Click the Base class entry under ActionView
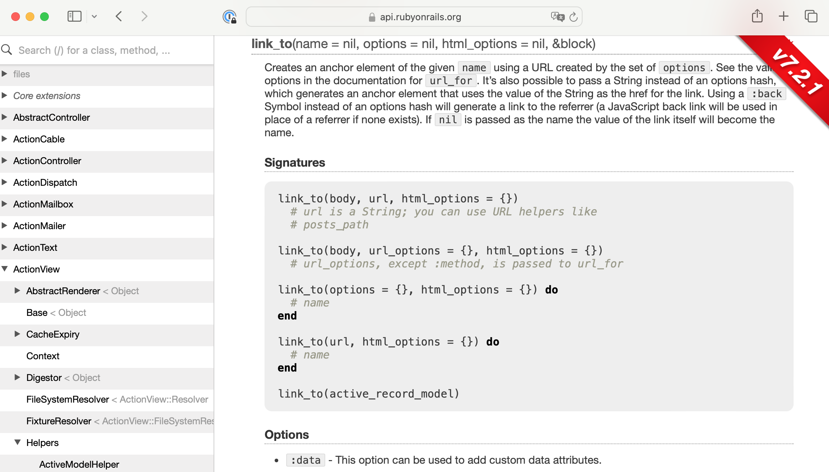This screenshot has width=829, height=472. 36,312
